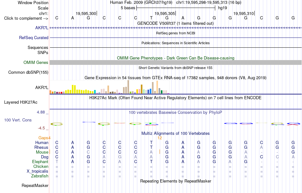The width and height of the screenshot is (302, 193).
Task: Click 'Short Genetic Variants from dbSNP' title
Action: tap(175, 68)
